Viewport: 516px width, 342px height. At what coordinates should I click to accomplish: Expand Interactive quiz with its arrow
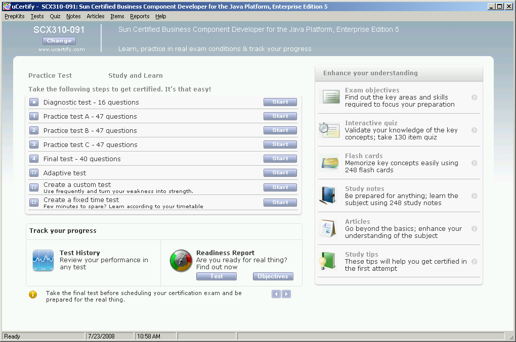(474, 130)
